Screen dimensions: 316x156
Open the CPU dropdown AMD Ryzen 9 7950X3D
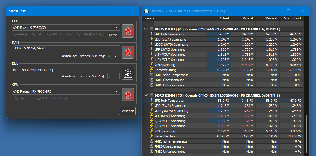pos(66,28)
